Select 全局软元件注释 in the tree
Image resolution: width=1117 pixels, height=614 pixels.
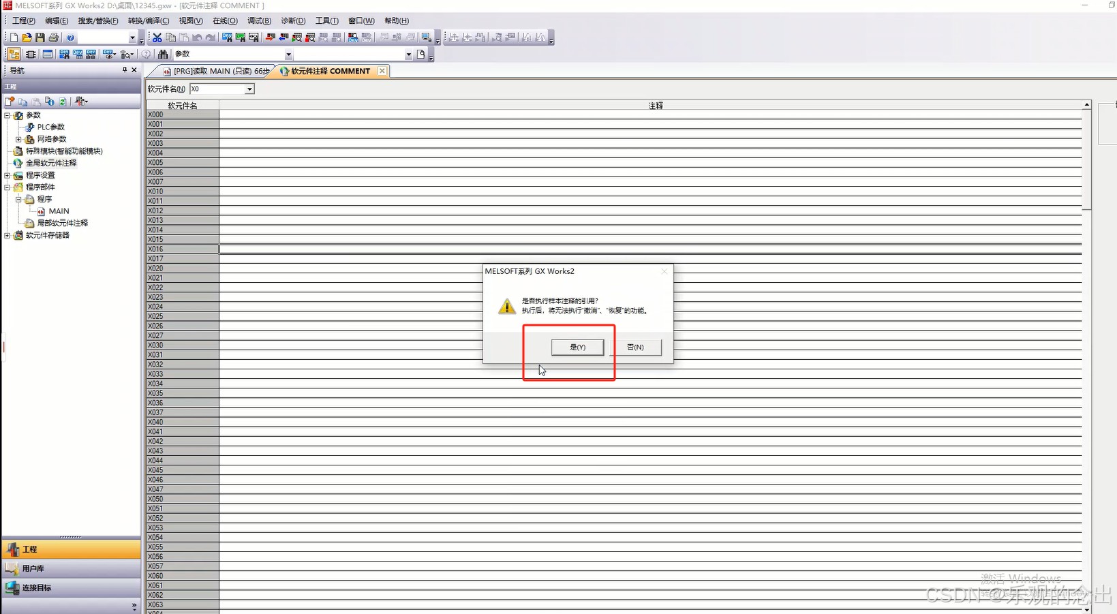point(51,163)
